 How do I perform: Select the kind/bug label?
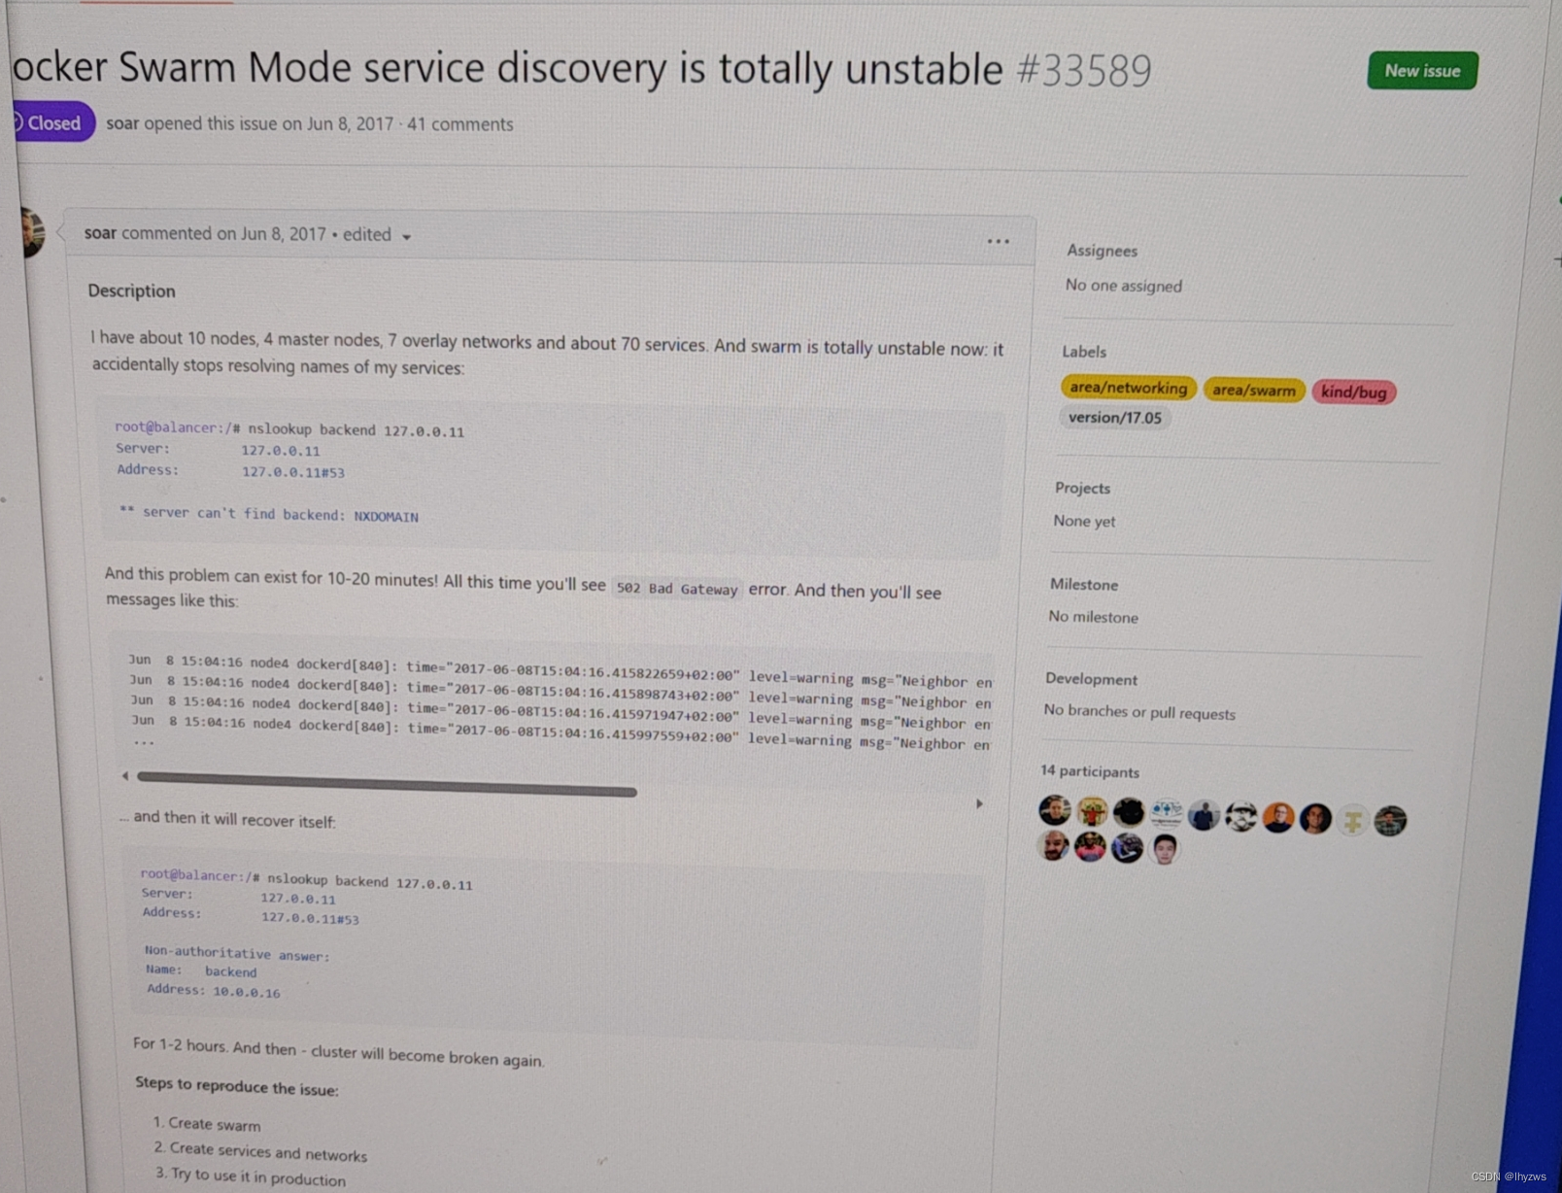coord(1353,392)
